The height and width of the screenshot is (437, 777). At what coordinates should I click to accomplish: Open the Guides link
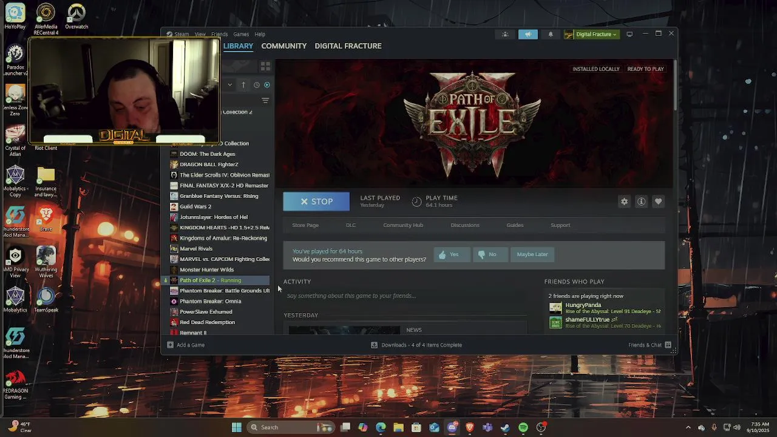pyautogui.click(x=515, y=225)
